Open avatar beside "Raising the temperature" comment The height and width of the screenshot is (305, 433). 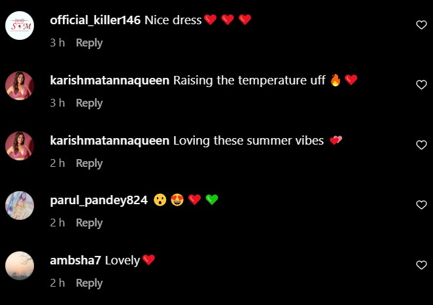20,86
